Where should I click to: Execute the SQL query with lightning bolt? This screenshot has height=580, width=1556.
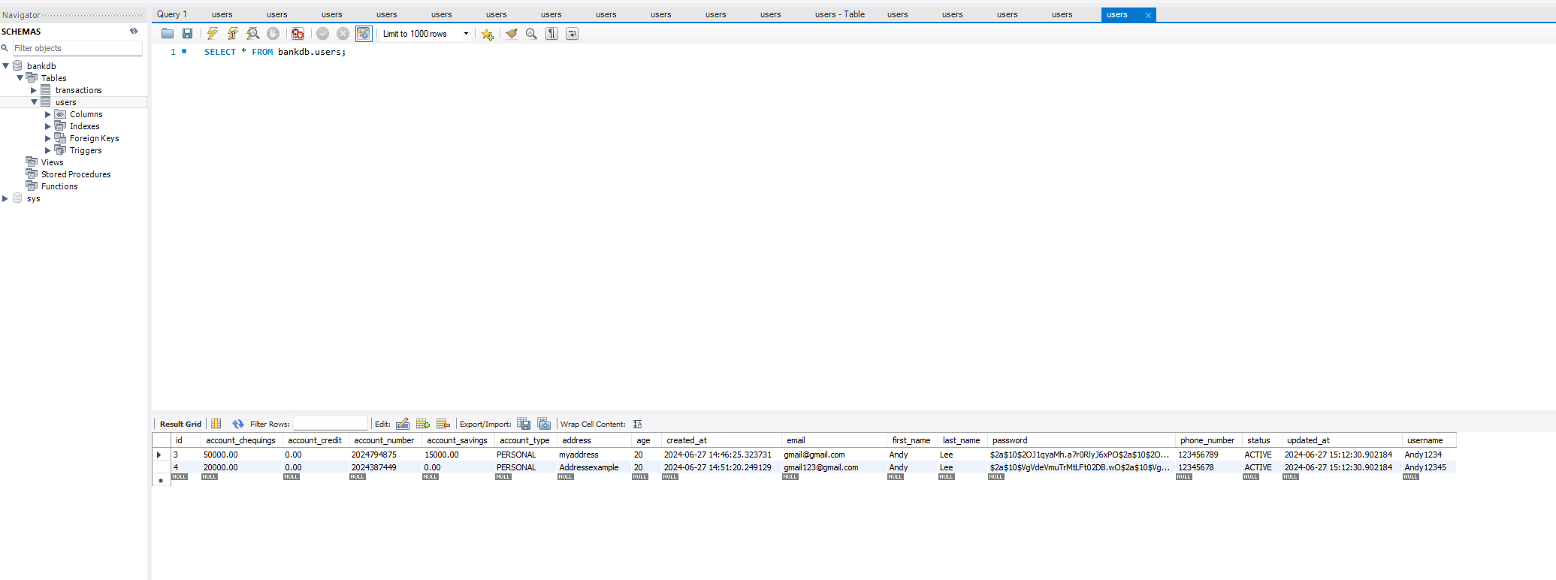tap(213, 34)
